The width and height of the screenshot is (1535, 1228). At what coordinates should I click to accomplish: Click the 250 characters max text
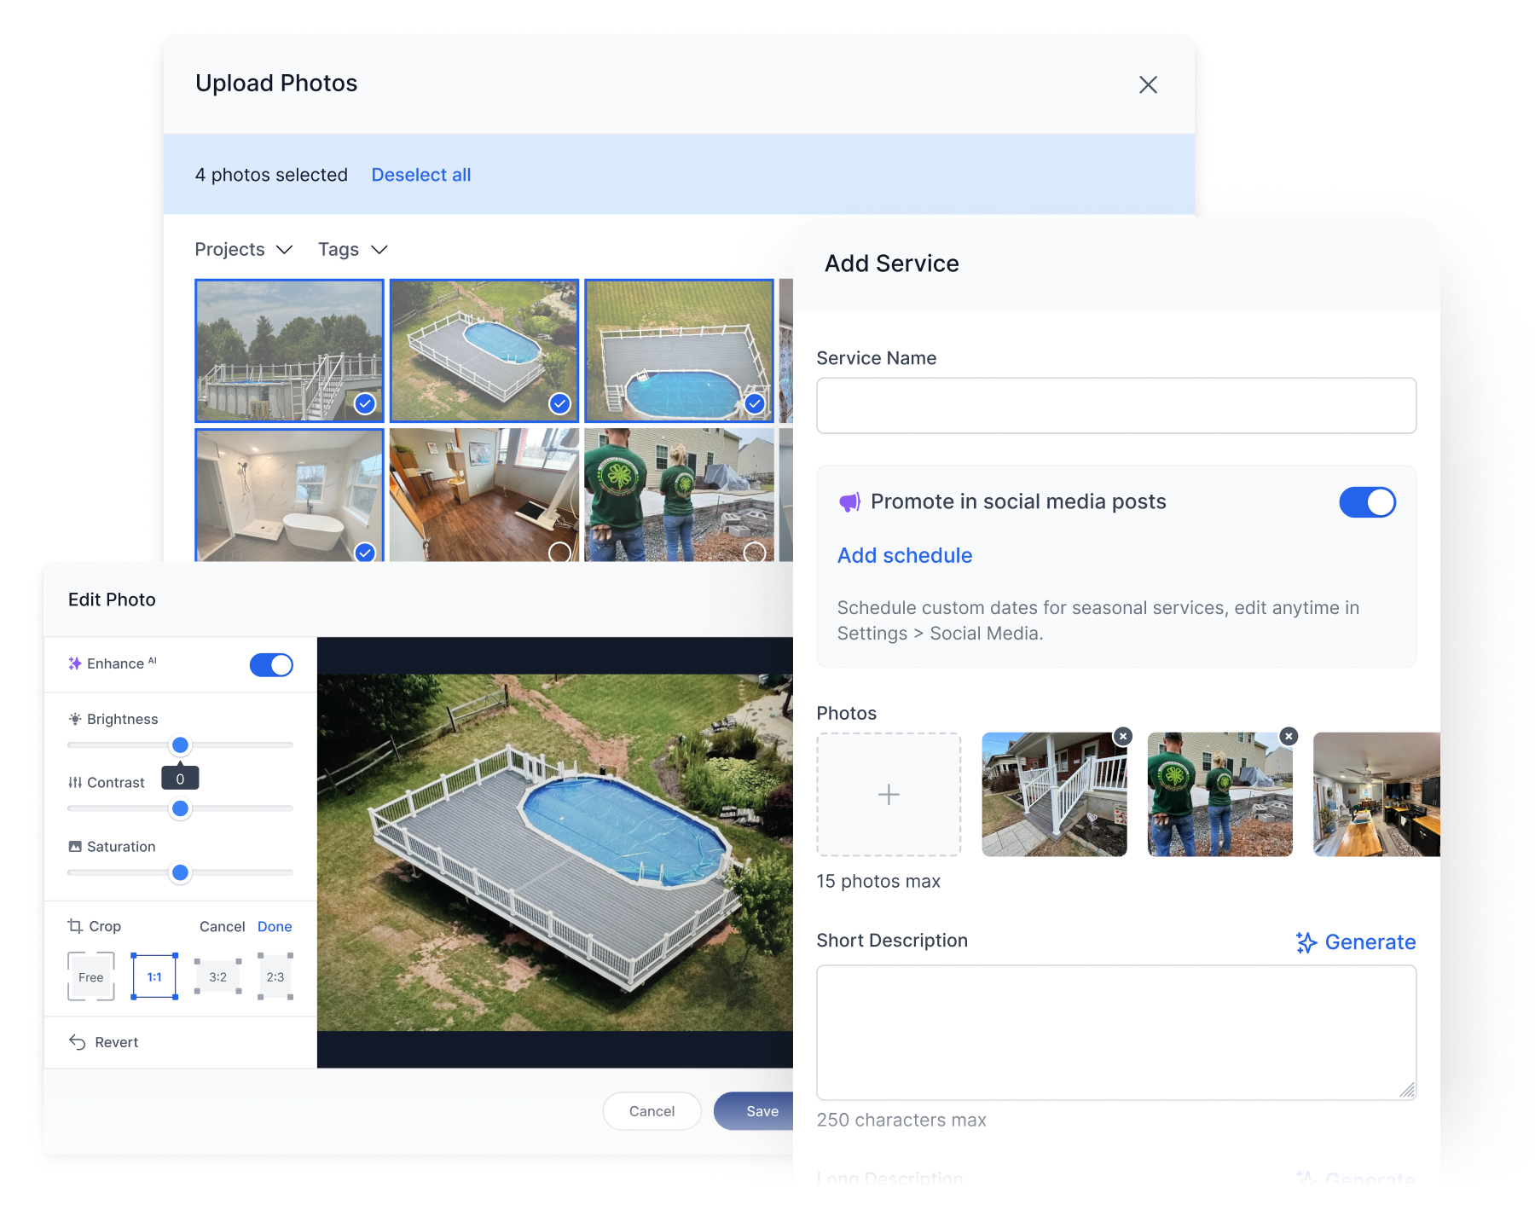tap(901, 1120)
